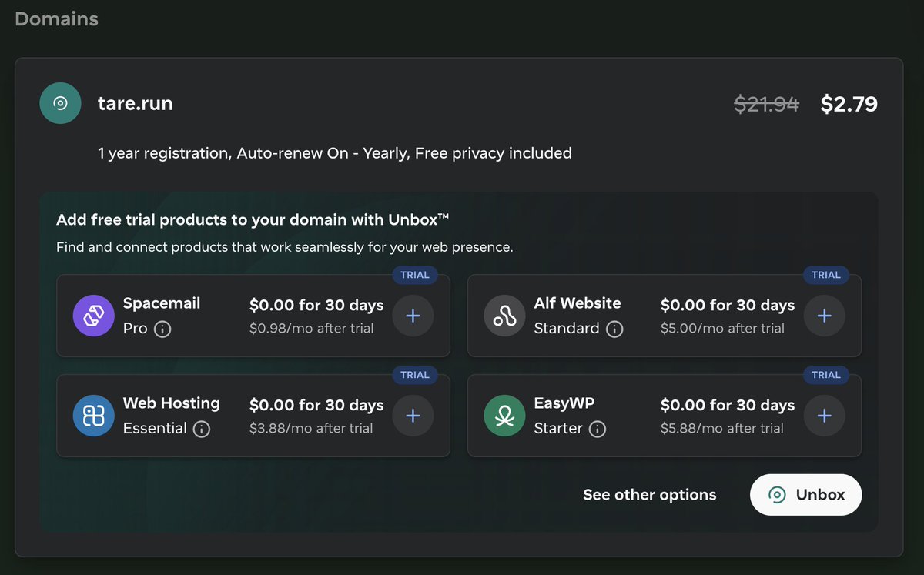Open info for Spacemail Pro plan

click(162, 329)
